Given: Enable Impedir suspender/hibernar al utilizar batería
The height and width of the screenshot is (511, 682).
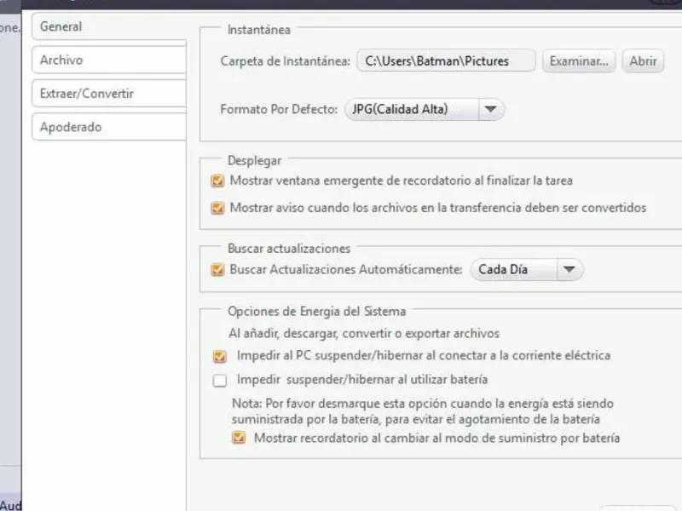Looking at the screenshot, I should tap(220, 380).
